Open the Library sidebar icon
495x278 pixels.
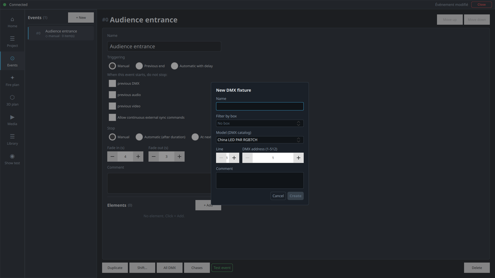12,140
